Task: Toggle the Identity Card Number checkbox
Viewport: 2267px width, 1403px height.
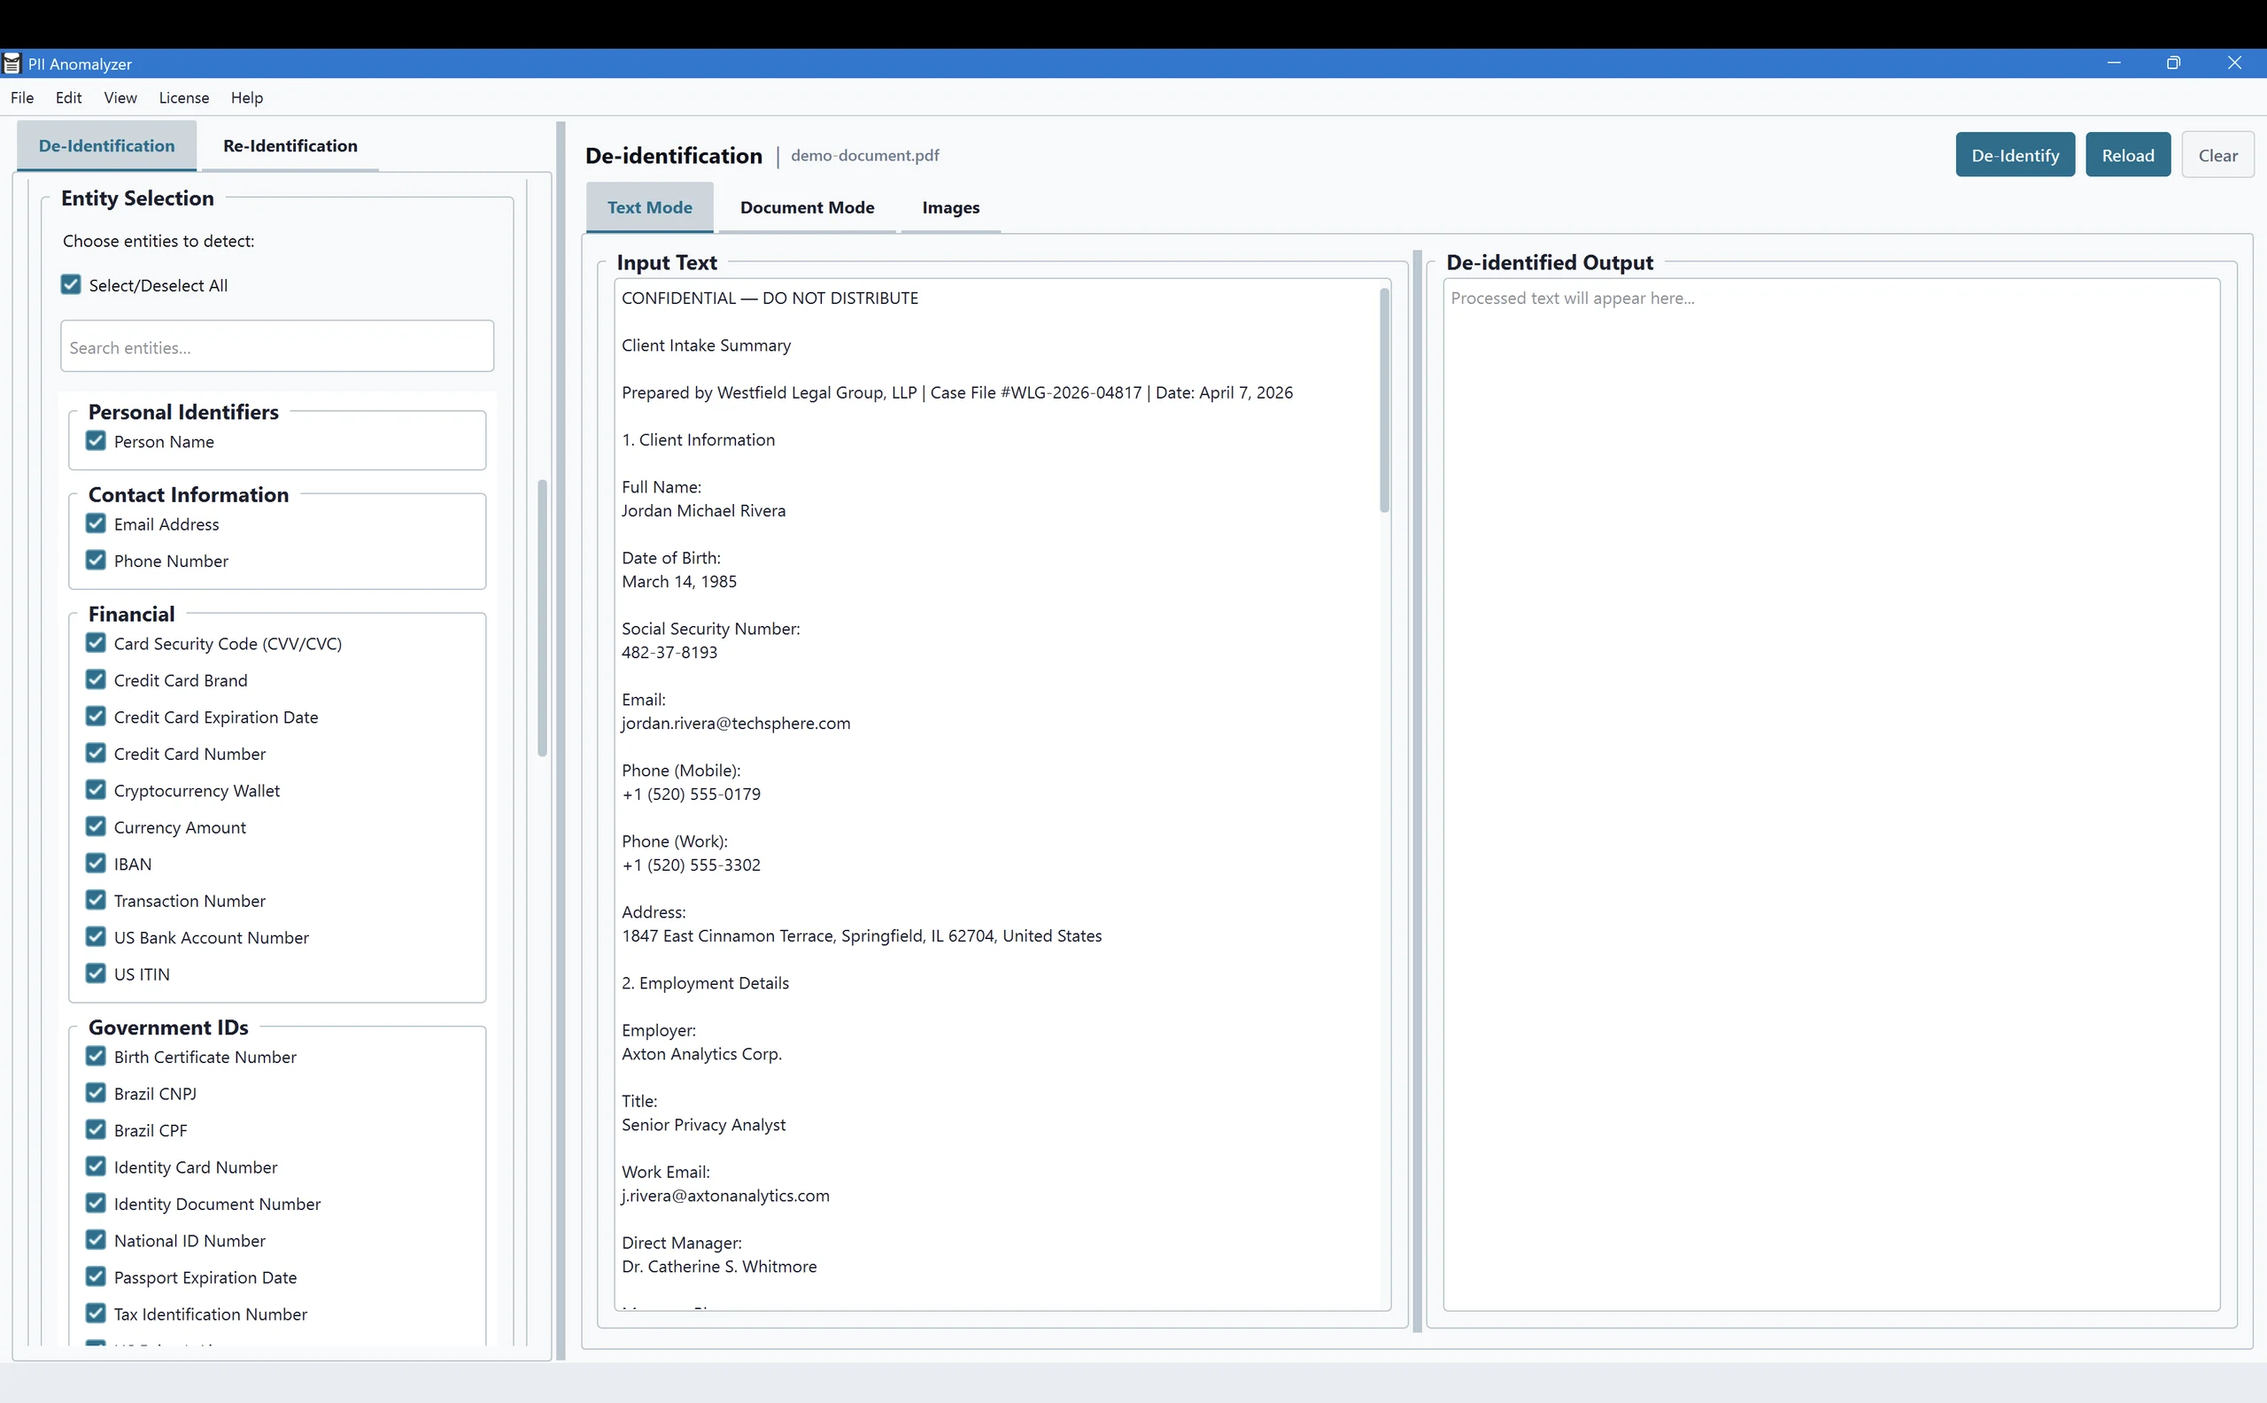Action: pos(96,1167)
